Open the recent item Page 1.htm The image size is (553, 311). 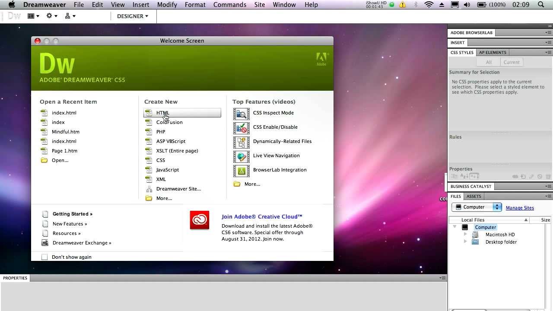(64, 151)
